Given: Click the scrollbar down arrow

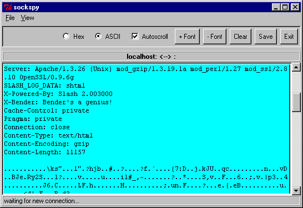Looking at the screenshot, I should tap(296, 191).
